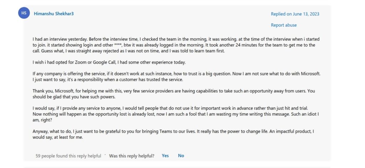
Task: Click the paragraph starting 'I had an interview yesterday'
Action: point(176,45)
